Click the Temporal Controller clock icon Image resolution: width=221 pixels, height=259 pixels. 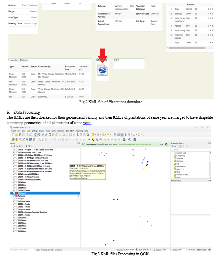coord(84,135)
